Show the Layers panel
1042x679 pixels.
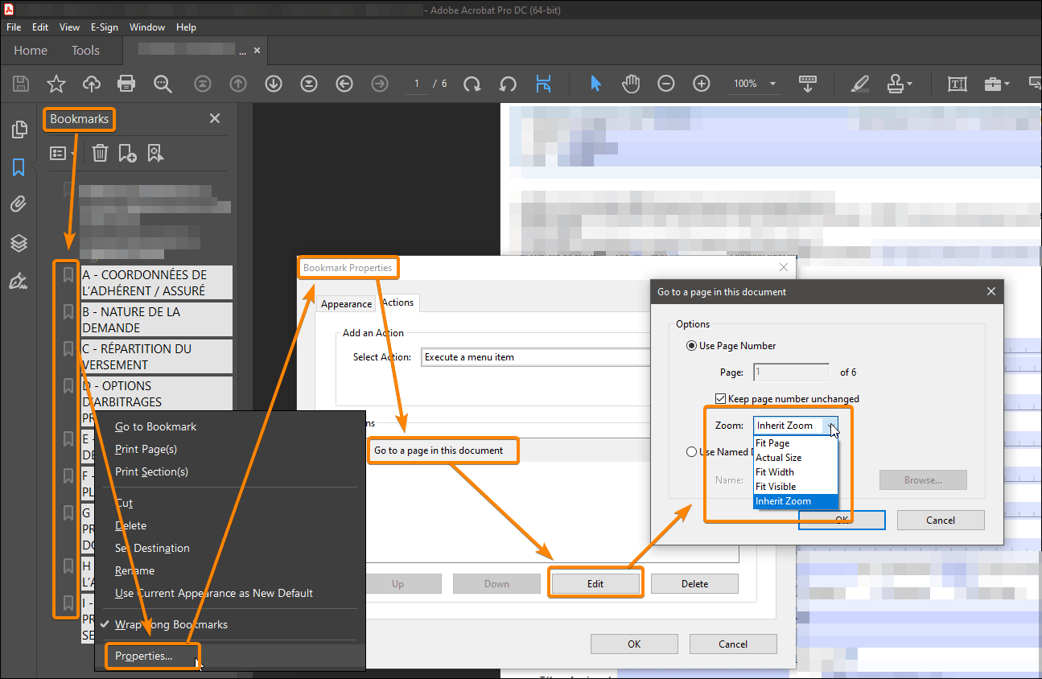pyautogui.click(x=18, y=243)
